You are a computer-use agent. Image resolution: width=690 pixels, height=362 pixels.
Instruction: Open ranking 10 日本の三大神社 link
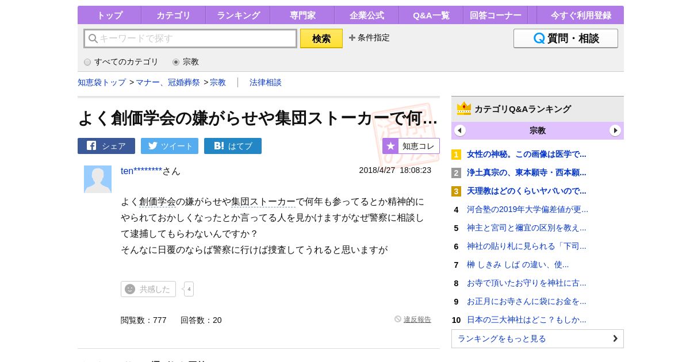pos(527,319)
